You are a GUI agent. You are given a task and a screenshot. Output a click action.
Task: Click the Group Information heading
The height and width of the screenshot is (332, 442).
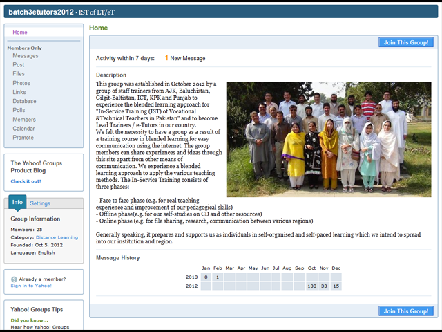(x=35, y=219)
